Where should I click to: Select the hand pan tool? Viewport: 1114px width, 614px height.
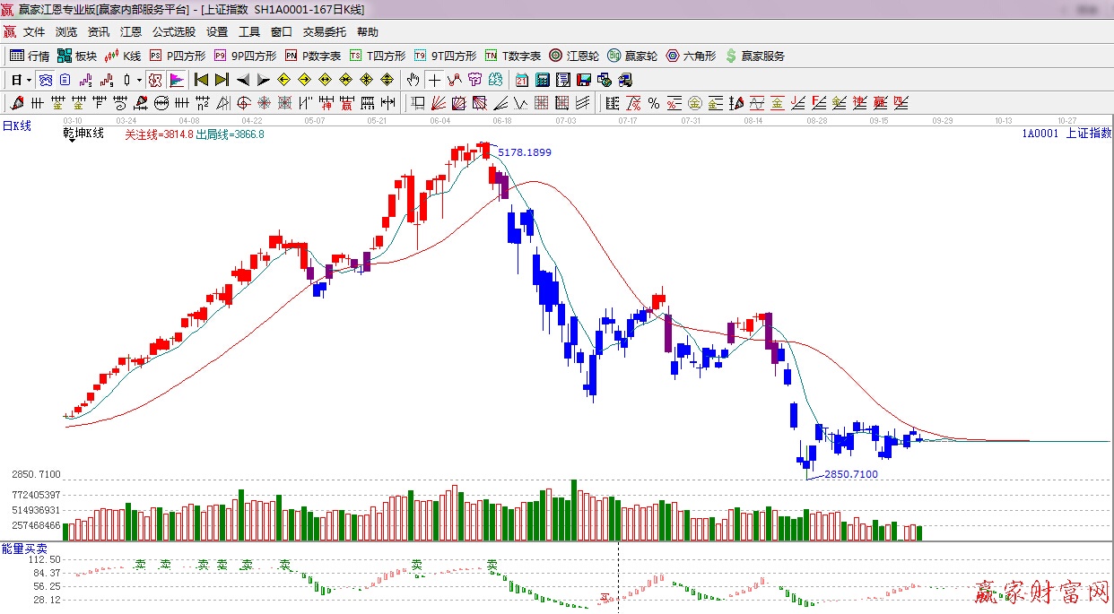[413, 80]
